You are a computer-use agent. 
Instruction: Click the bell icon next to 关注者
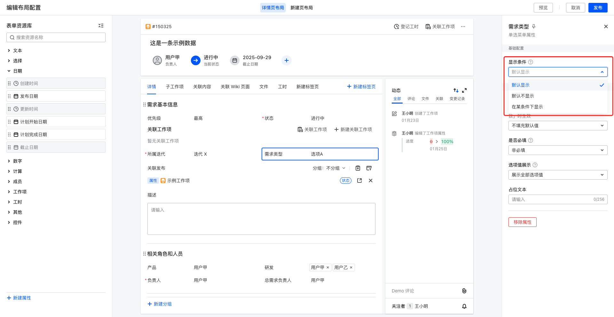(x=464, y=306)
